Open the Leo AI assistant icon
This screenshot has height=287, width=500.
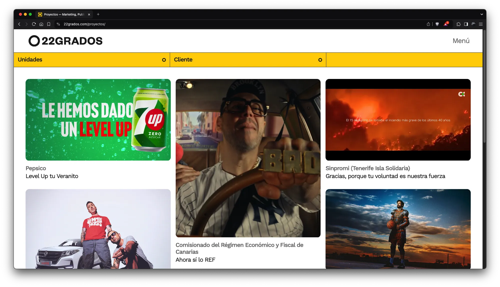[x=473, y=24]
